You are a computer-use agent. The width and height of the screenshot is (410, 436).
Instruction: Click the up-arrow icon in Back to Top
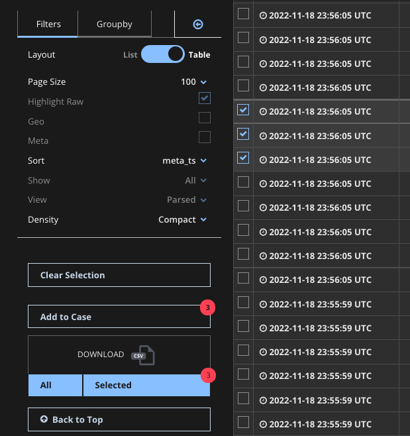tap(44, 419)
